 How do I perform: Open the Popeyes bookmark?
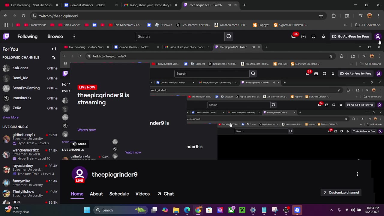pyautogui.click(x=261, y=25)
